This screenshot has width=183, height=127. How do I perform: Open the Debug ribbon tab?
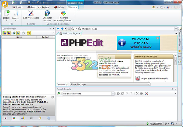coord(59,7)
